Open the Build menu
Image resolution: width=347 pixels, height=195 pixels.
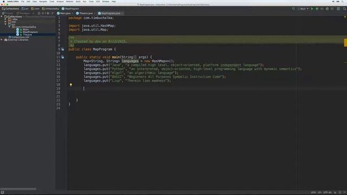tap(78, 1)
